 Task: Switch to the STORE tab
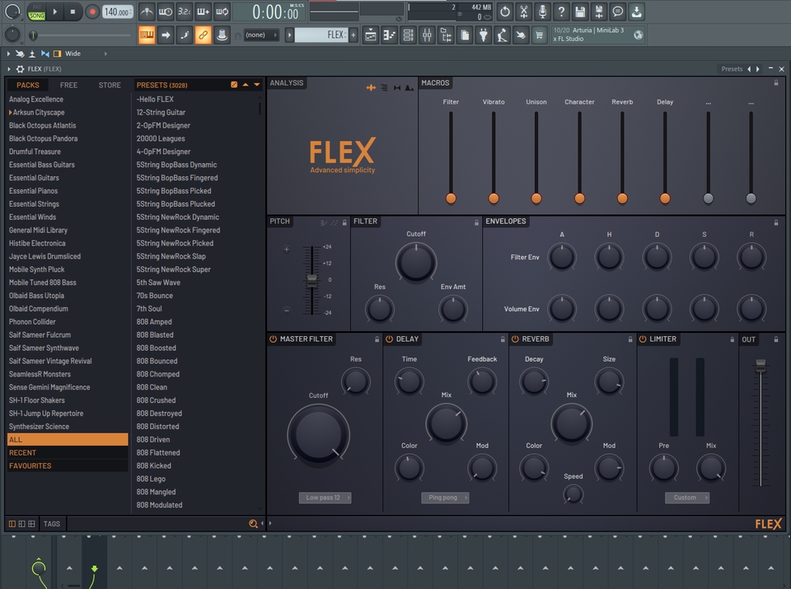point(110,85)
